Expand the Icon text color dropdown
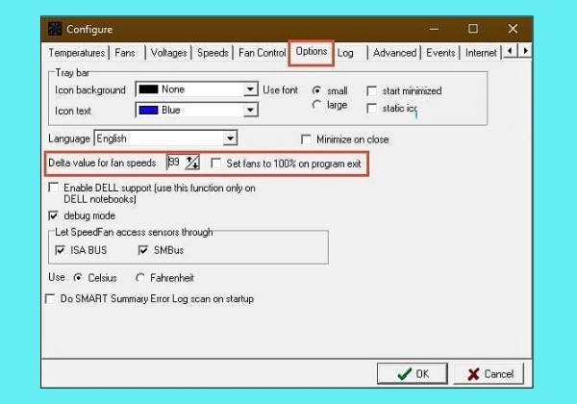This screenshot has height=404, width=577. coord(251,110)
